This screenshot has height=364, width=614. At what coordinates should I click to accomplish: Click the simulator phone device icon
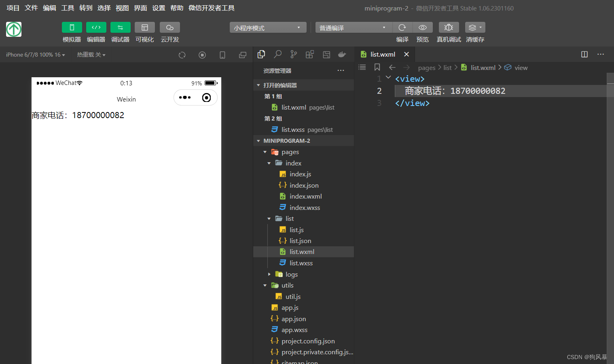click(x=222, y=55)
